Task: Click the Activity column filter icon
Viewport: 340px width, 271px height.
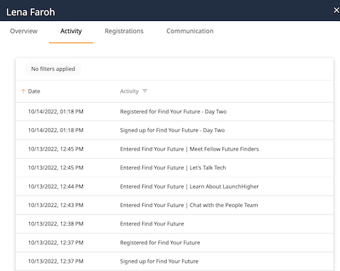Action: click(x=145, y=91)
